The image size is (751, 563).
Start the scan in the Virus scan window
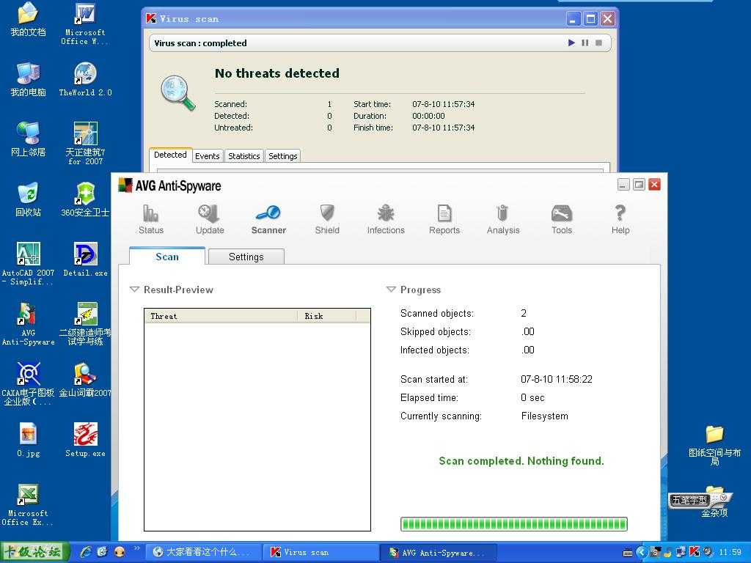571,43
